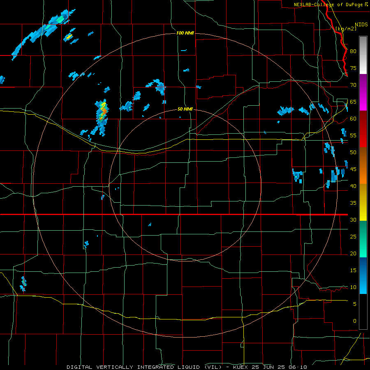The height and width of the screenshot is (370, 370).
Task: Click the 30 value on the VIL scale
Action: click(353, 220)
